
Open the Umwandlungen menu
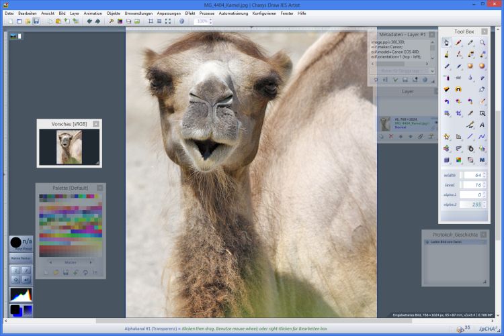coord(138,13)
